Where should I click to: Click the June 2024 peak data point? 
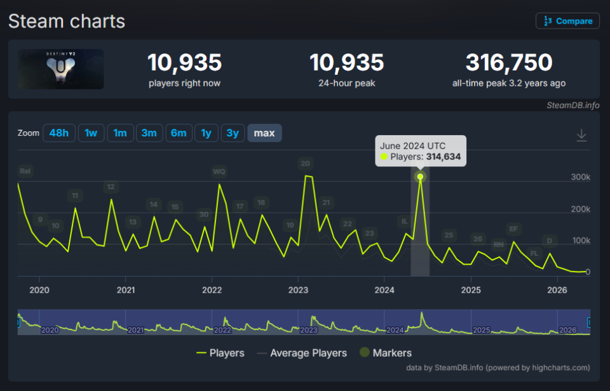(x=420, y=177)
